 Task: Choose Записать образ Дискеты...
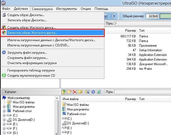coord(52,20)
